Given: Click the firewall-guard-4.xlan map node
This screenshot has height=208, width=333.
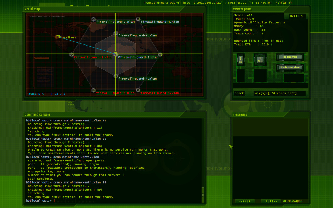Looking at the screenshot, I should point(138,19).
